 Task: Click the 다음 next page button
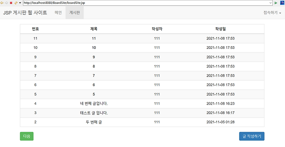point(27,136)
